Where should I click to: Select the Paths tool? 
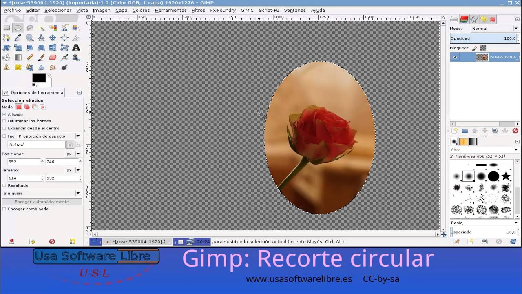coord(7,38)
